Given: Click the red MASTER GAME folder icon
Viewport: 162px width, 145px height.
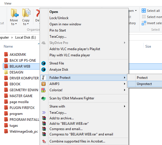Looking at the screenshot, I should point(6,96).
